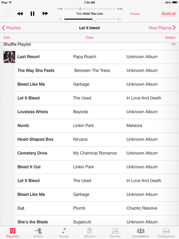179x239 pixels.
Task: Click the song progress scrubber bar
Action: coord(89,9)
